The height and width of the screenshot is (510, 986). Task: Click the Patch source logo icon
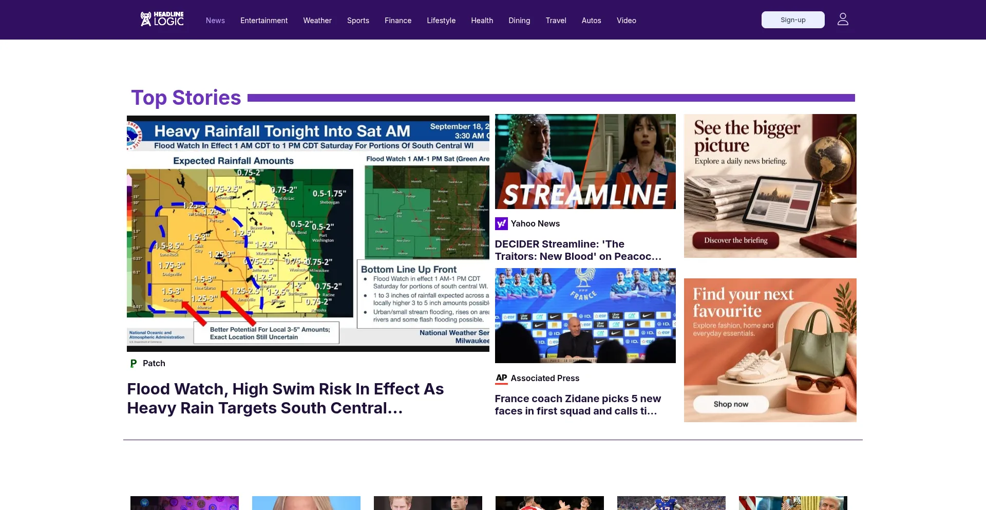coord(134,364)
